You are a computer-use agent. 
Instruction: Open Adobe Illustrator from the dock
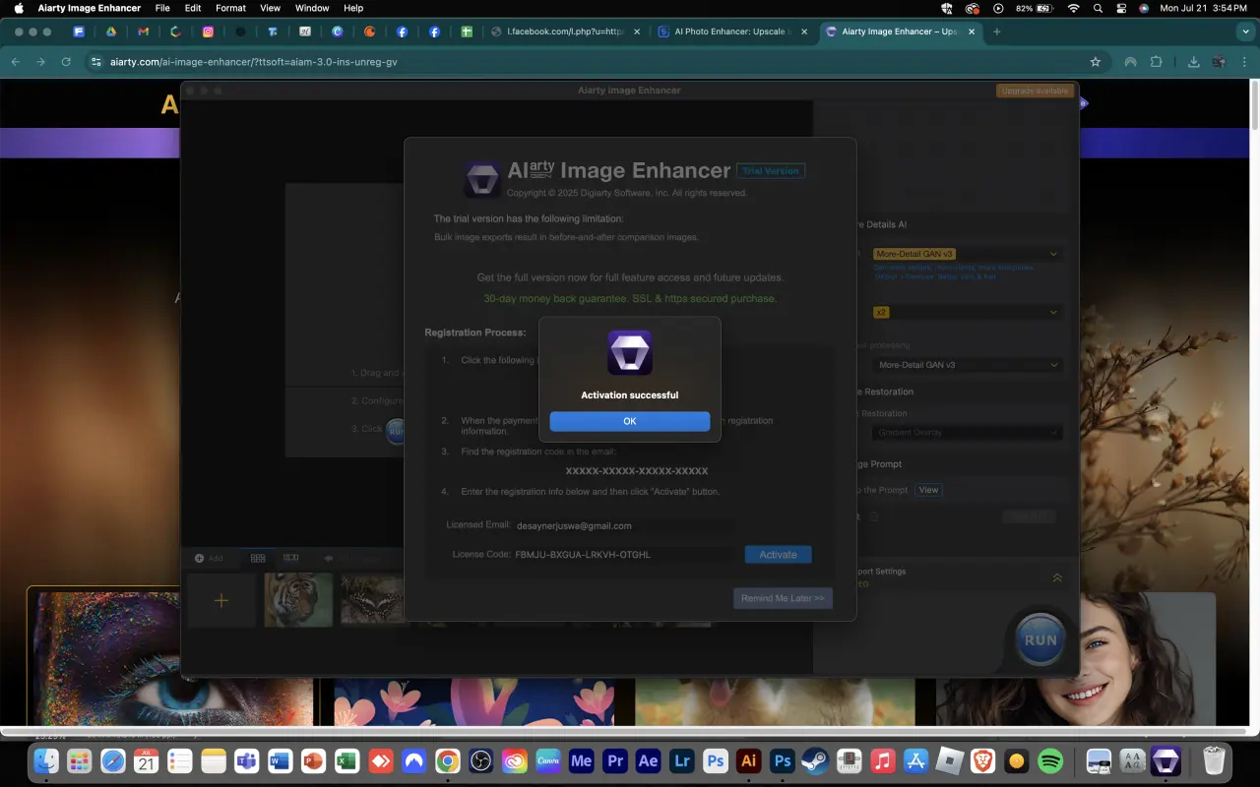click(x=748, y=760)
